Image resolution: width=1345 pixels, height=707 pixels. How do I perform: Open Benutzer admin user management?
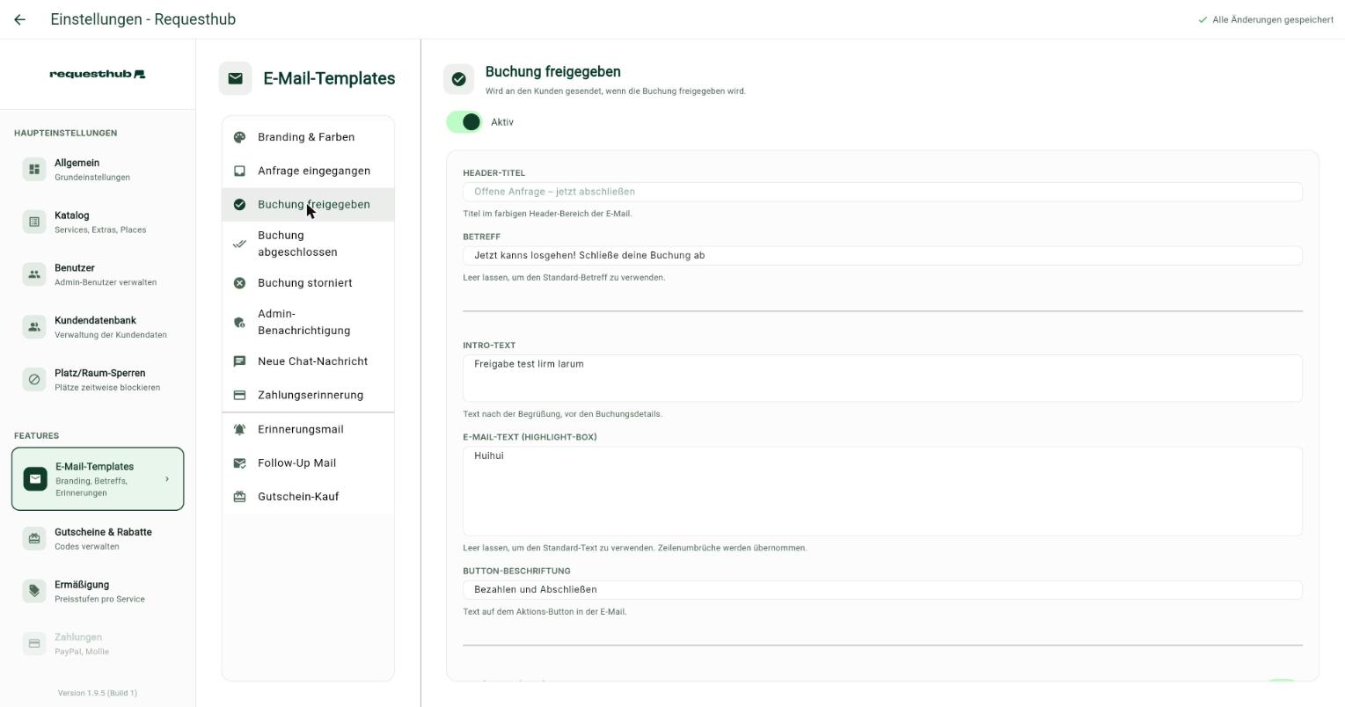[98, 274]
